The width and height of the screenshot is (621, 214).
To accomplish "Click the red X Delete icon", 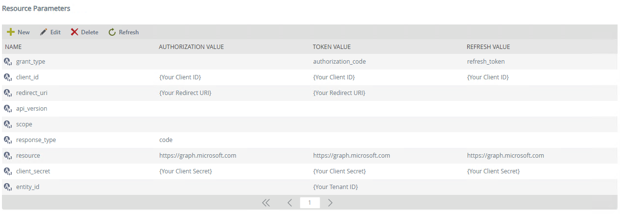I will pyautogui.click(x=74, y=32).
